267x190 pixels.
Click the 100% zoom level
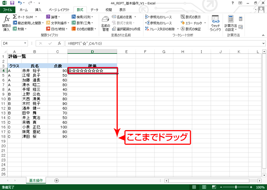(x=260, y=187)
